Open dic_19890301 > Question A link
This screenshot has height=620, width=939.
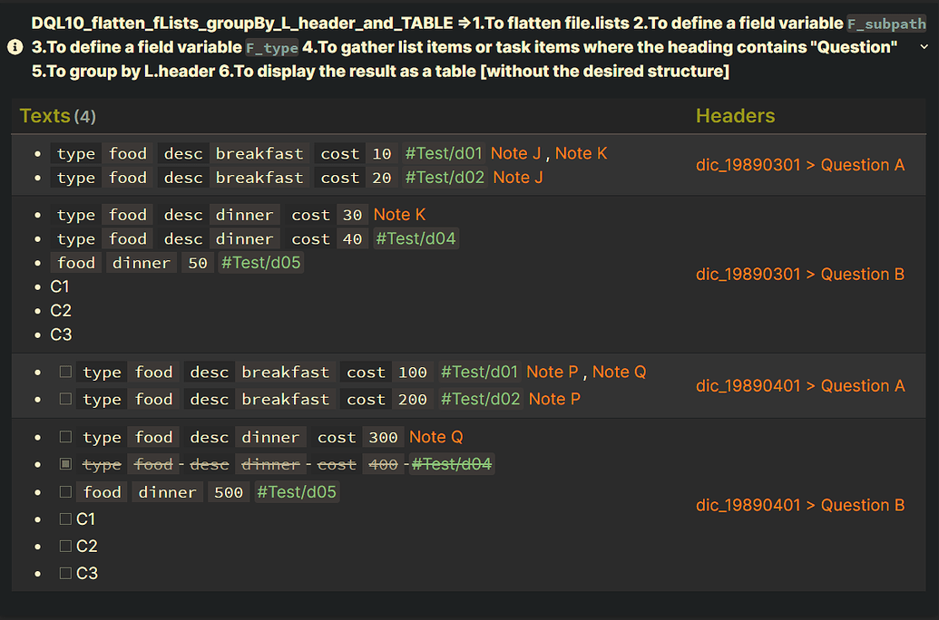tap(799, 165)
